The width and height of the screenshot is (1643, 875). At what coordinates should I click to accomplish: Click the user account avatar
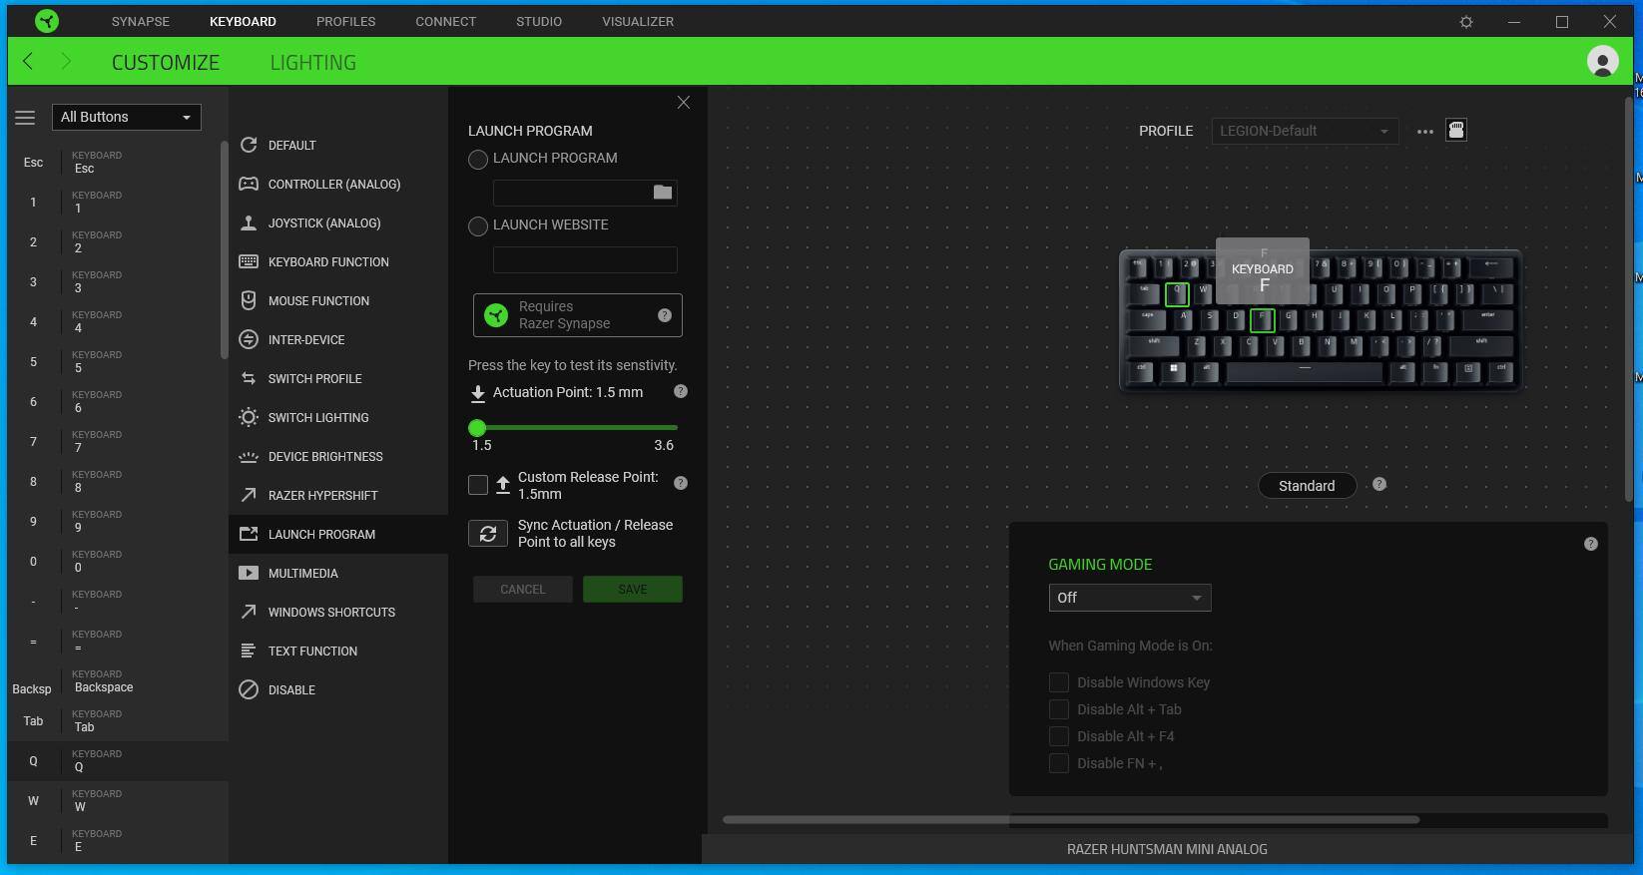[1602, 62]
